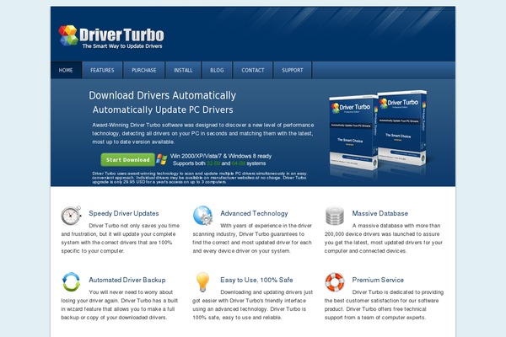Click the Massive Database heading
The height and width of the screenshot is (337, 506).
point(379,213)
